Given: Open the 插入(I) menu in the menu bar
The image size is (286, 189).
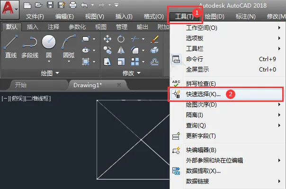Looking at the screenshot, I should 124,17.
